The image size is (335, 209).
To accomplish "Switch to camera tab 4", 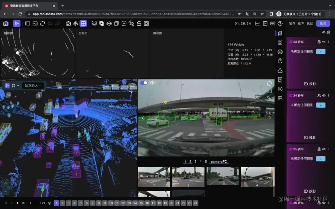I will tap(201, 162).
